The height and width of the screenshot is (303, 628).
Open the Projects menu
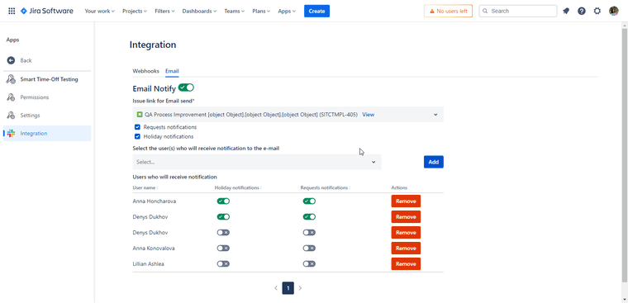tap(135, 12)
